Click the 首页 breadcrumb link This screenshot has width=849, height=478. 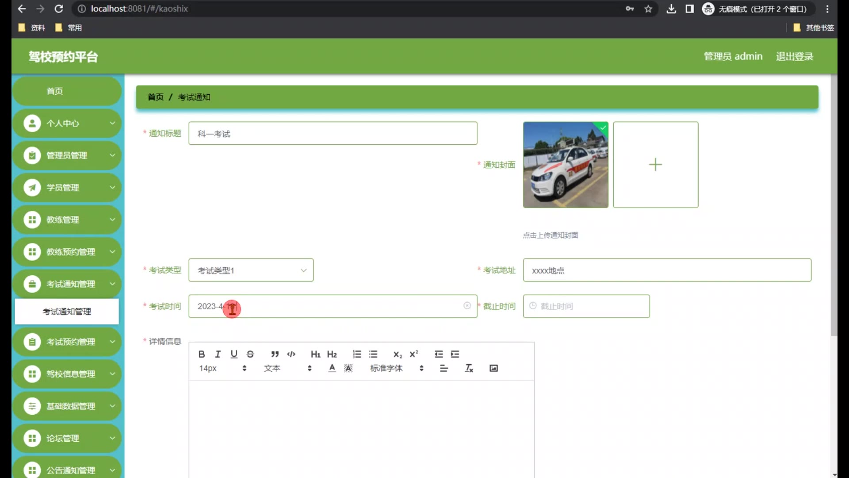point(155,97)
